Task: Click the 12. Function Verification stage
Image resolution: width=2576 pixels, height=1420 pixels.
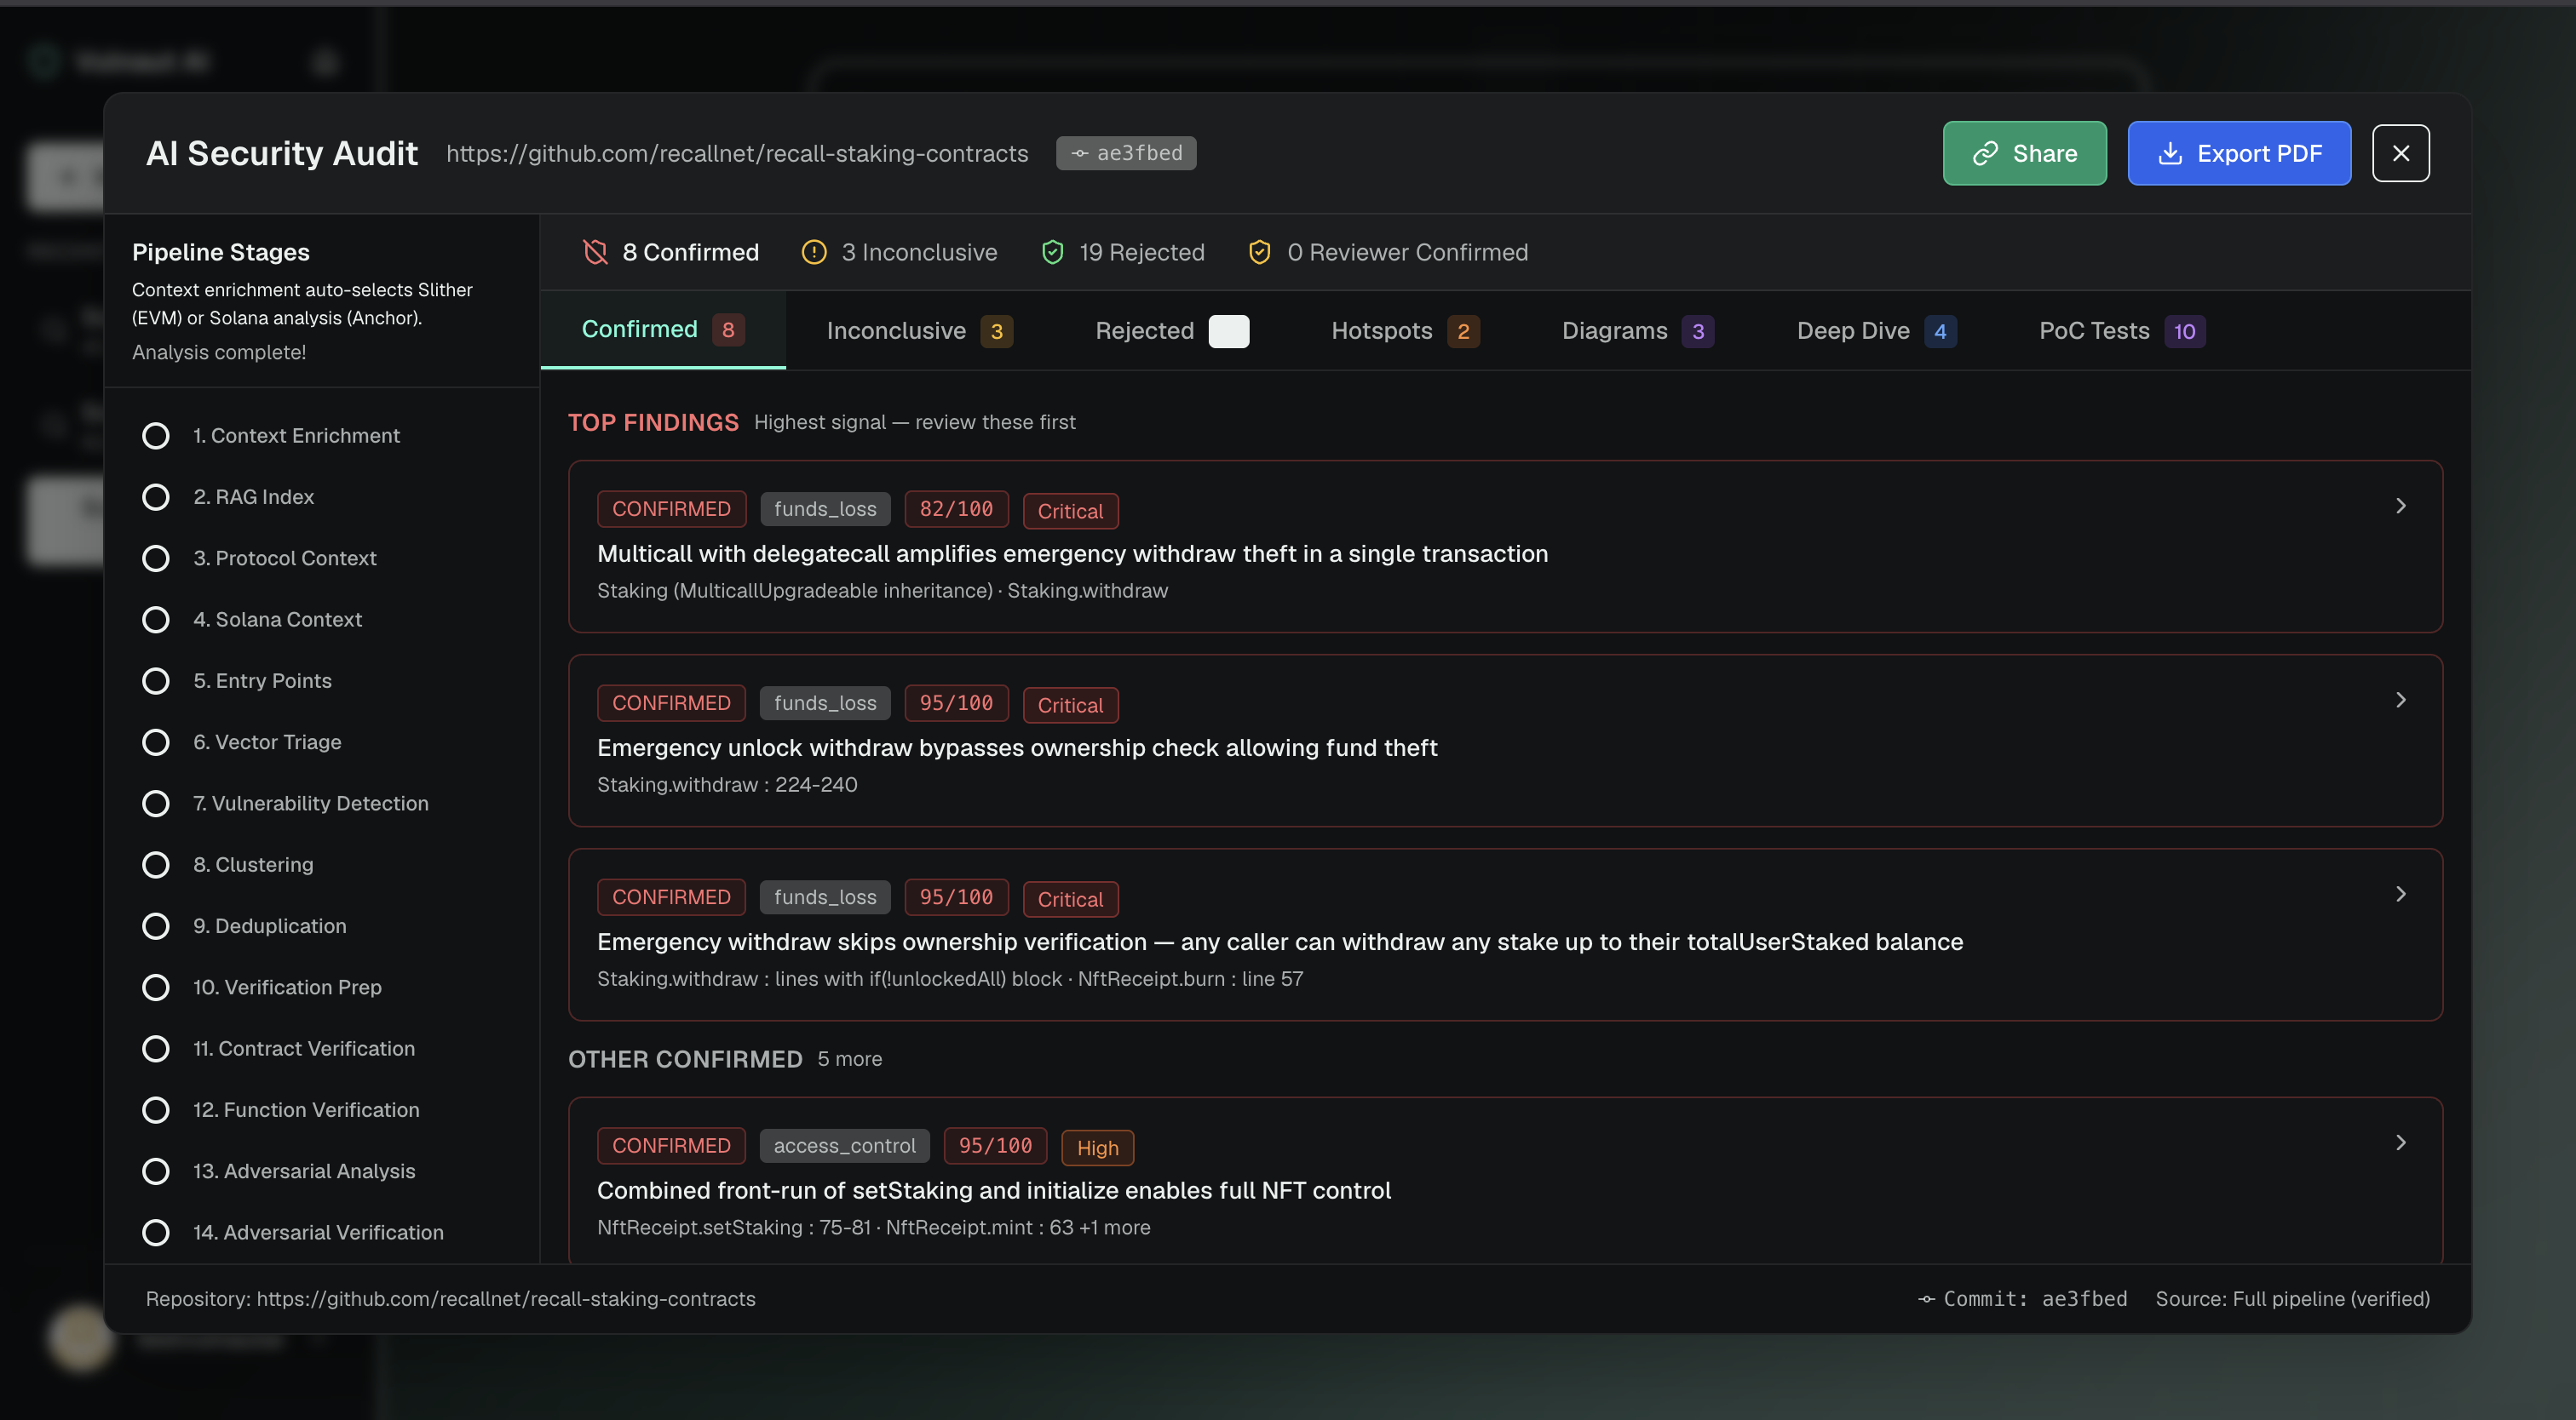Action: tap(306, 1109)
